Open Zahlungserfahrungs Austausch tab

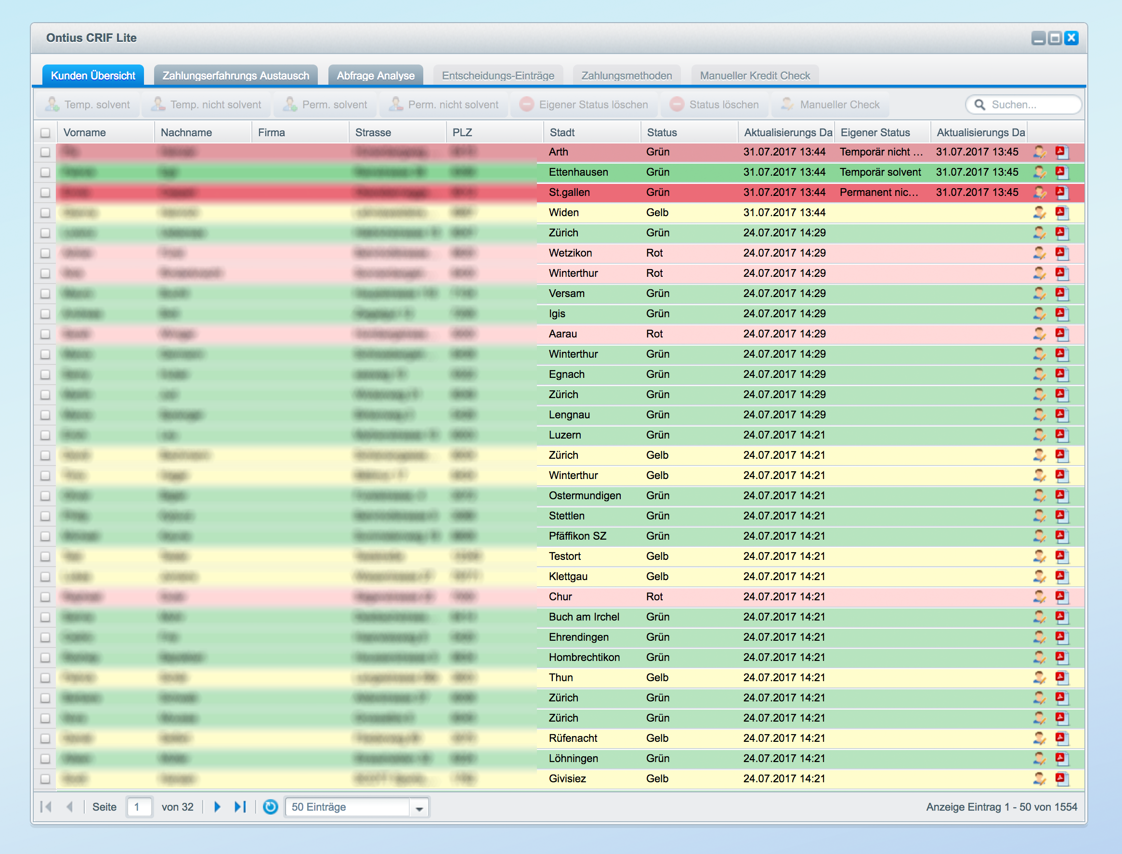point(236,76)
